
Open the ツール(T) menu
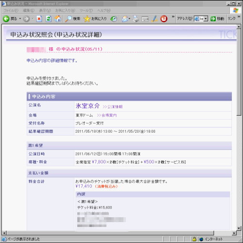tap(86, 11)
